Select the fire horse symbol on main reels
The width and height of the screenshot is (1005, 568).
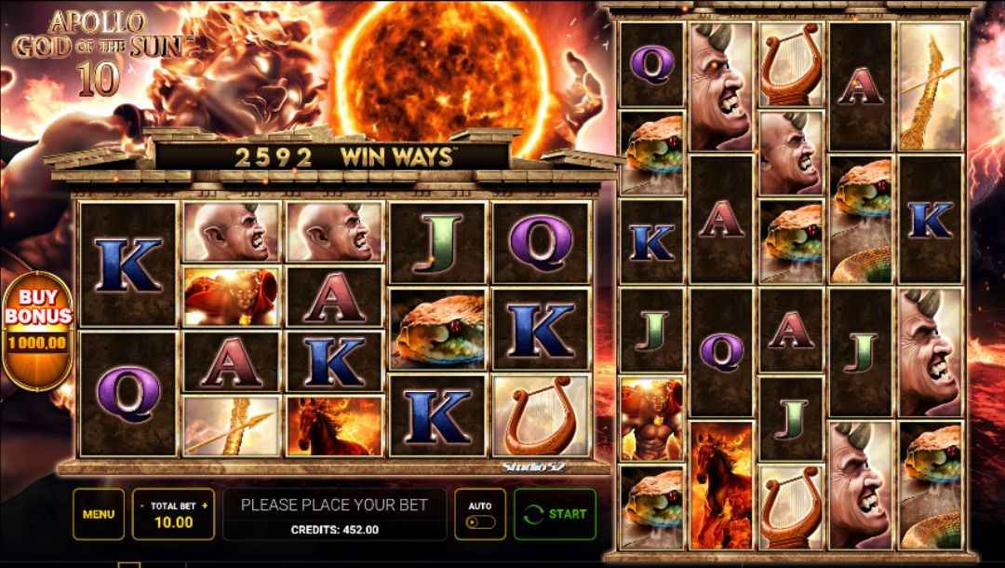point(334,426)
